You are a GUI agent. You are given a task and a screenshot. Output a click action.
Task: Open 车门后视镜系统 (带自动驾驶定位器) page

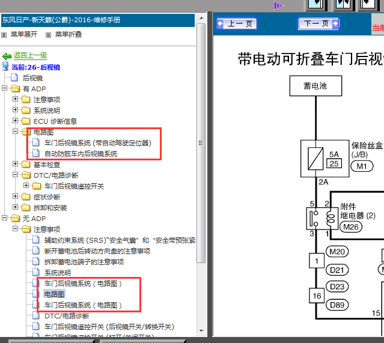click(98, 143)
